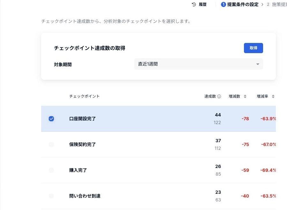
Task: Click the step 1 circle badge
Action: 223,4
